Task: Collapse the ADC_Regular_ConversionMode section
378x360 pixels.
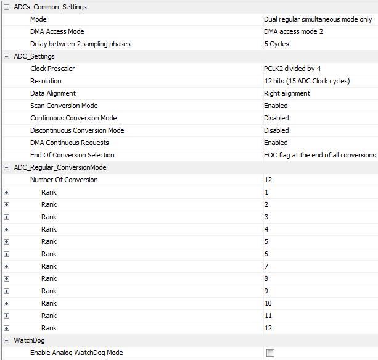Action: pyautogui.click(x=6, y=167)
